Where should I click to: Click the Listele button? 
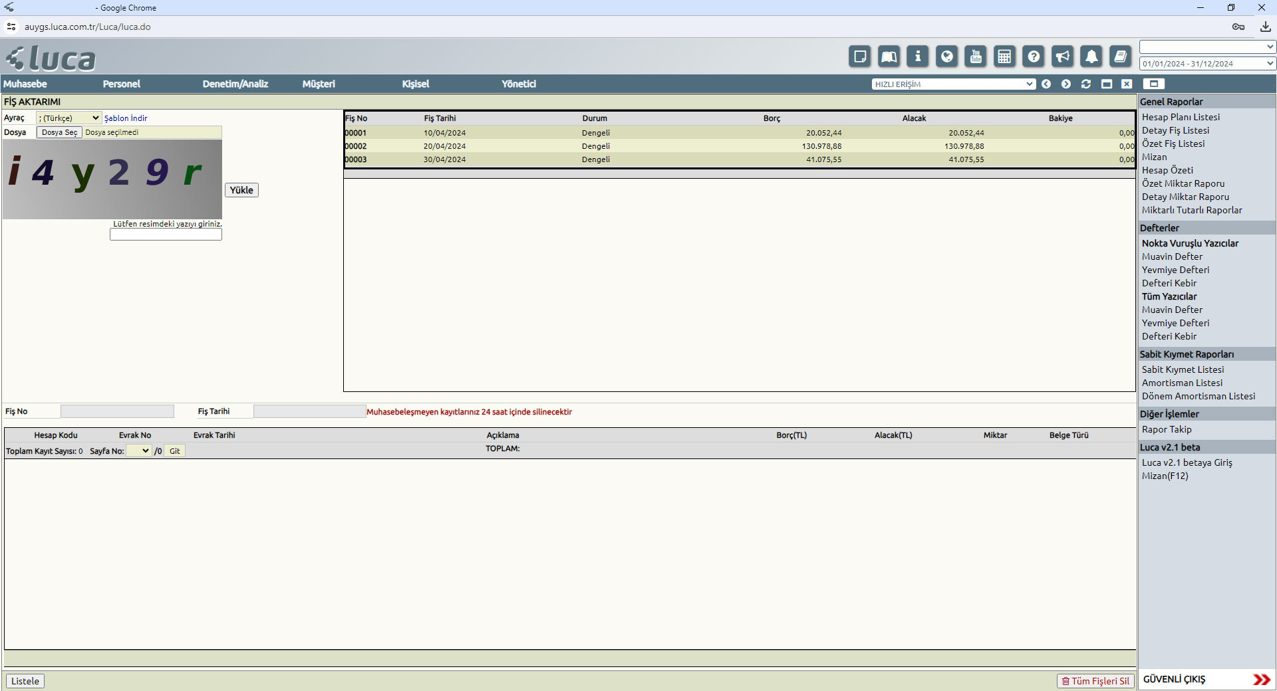25,681
